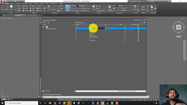187x105 pixels.
Task: Open layer manager settings icon
Action: coord(145,22)
